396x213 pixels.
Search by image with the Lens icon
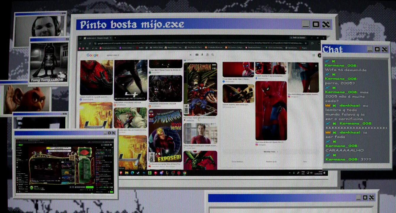[207, 55]
